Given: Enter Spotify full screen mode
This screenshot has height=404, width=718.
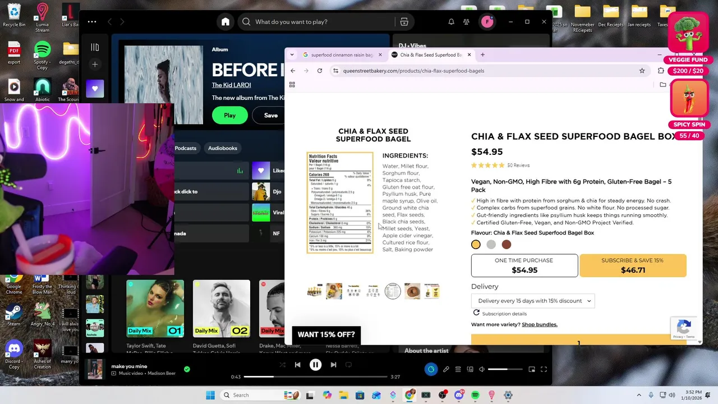Looking at the screenshot, I should pos(544,369).
